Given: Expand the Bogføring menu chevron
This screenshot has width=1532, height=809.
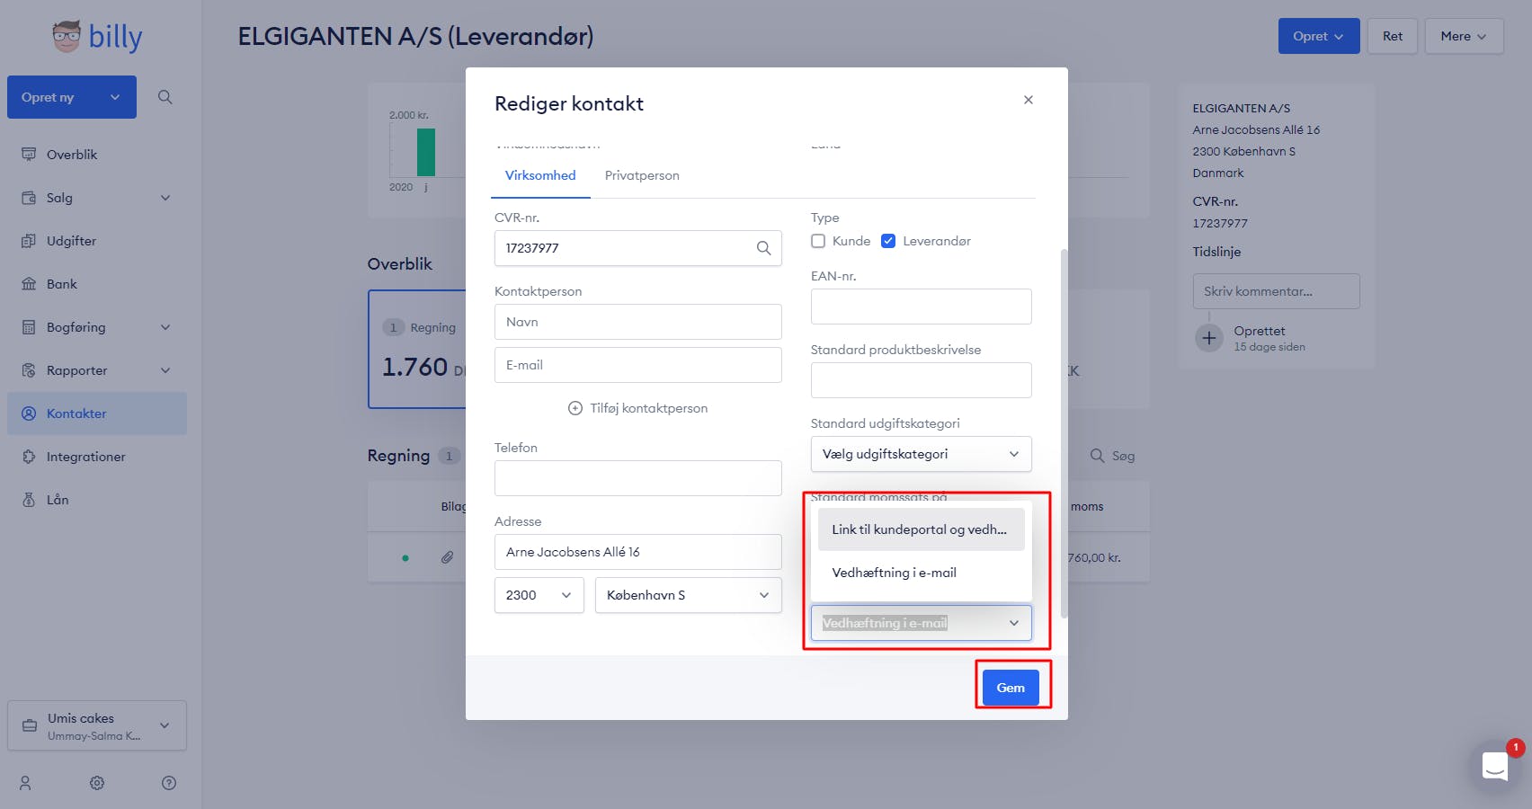Looking at the screenshot, I should 165,327.
